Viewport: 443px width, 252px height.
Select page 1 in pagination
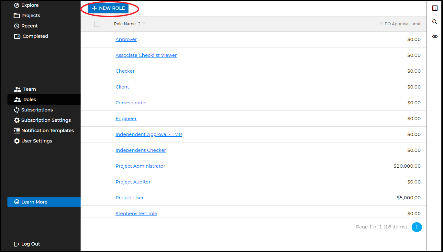[x=416, y=227]
